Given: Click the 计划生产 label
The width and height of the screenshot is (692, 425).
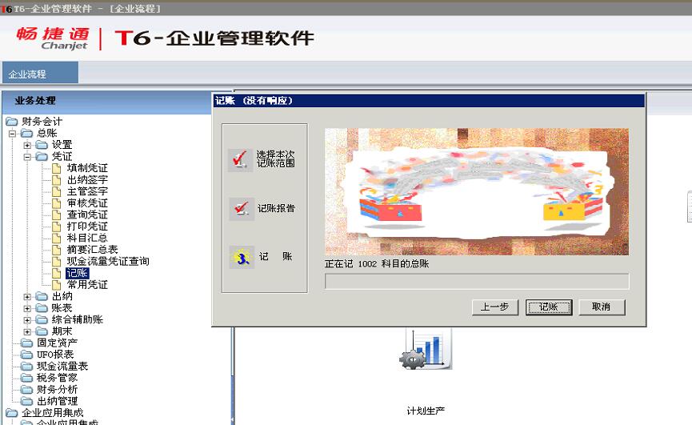Looking at the screenshot, I should 426,411.
